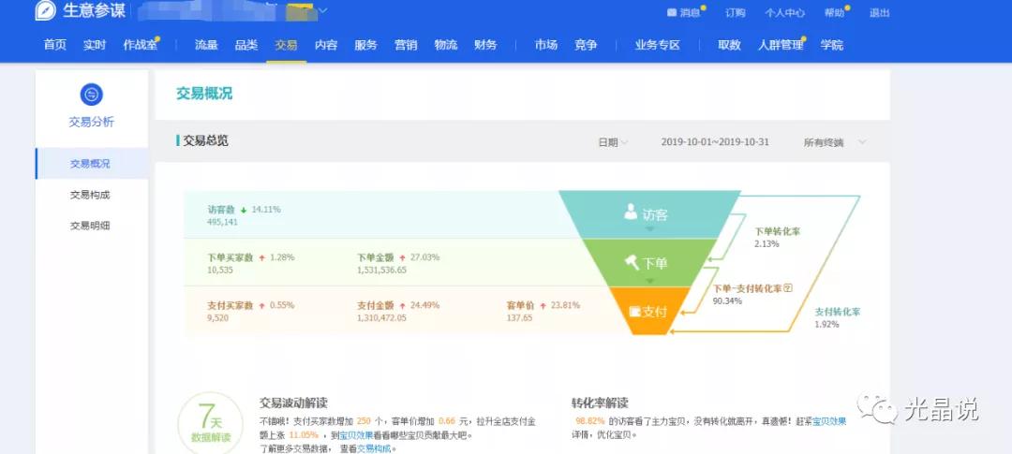Select 交易概况 in the left sidebar

click(x=92, y=164)
